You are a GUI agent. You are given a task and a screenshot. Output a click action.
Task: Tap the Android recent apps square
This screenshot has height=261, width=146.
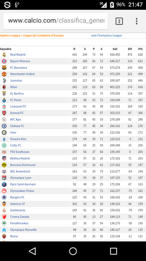(x=113, y=251)
